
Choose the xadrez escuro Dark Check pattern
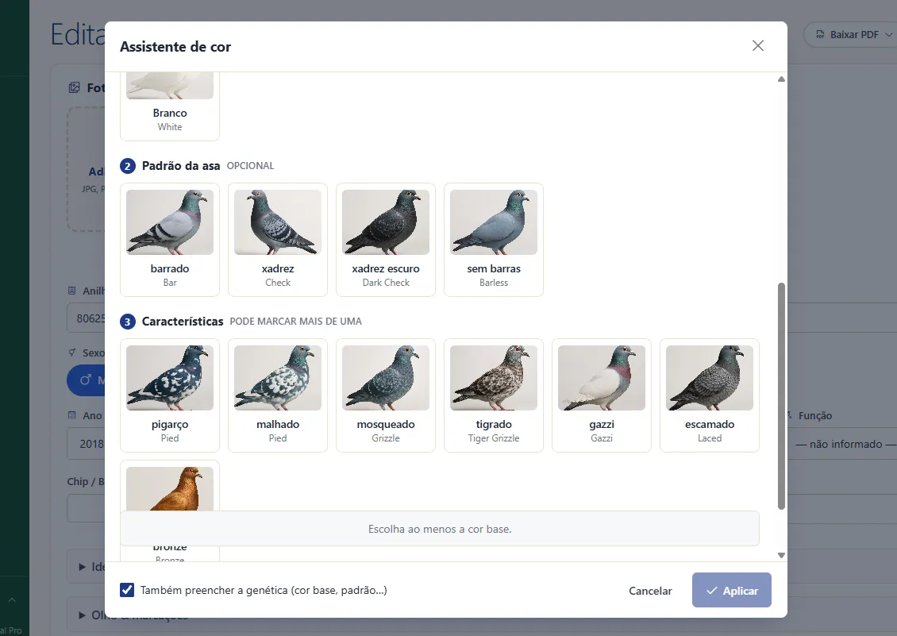point(386,240)
